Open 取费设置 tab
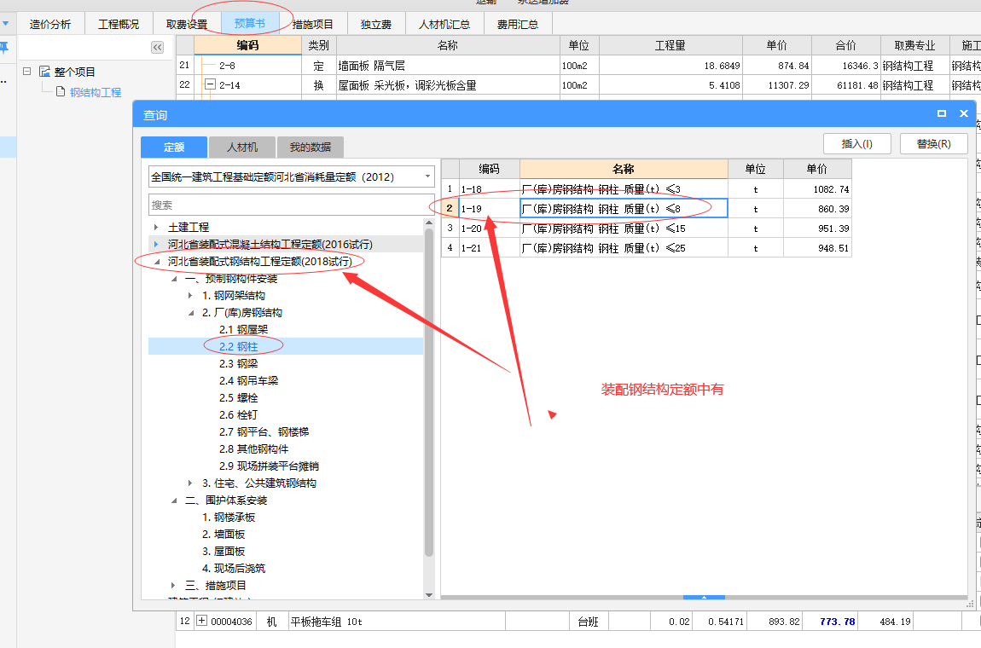Image resolution: width=981 pixels, height=648 pixels. (187, 25)
